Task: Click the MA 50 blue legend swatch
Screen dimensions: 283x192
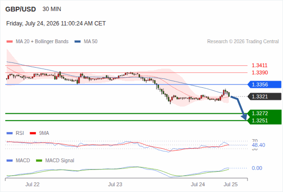Action: point(78,42)
